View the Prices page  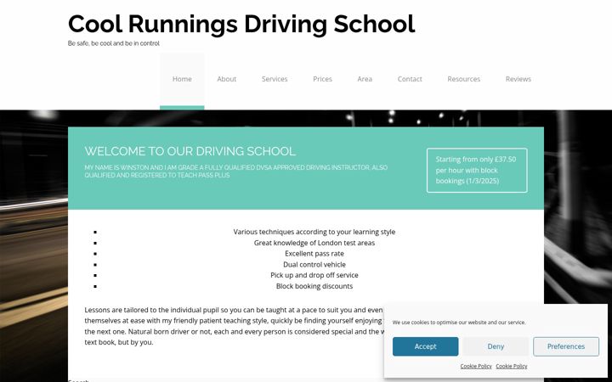(x=322, y=79)
